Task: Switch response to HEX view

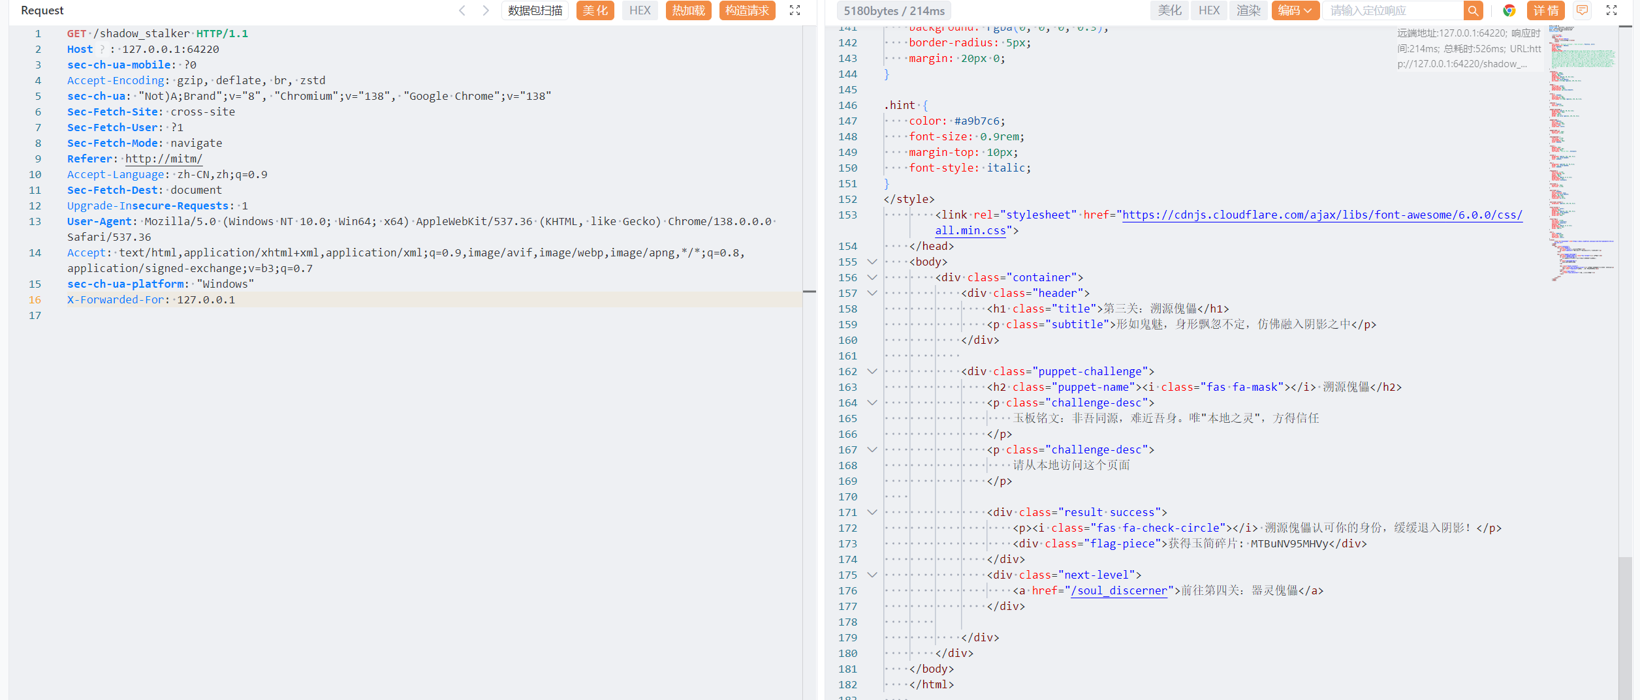Action: (1208, 10)
